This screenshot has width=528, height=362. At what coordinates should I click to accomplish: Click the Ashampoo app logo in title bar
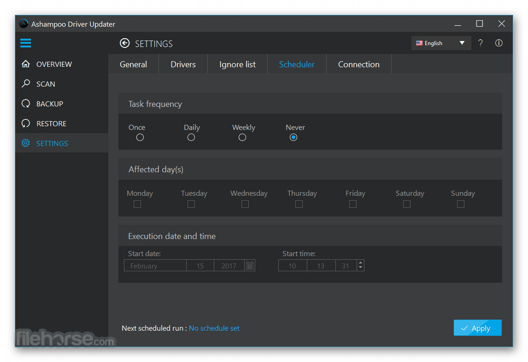[23, 24]
